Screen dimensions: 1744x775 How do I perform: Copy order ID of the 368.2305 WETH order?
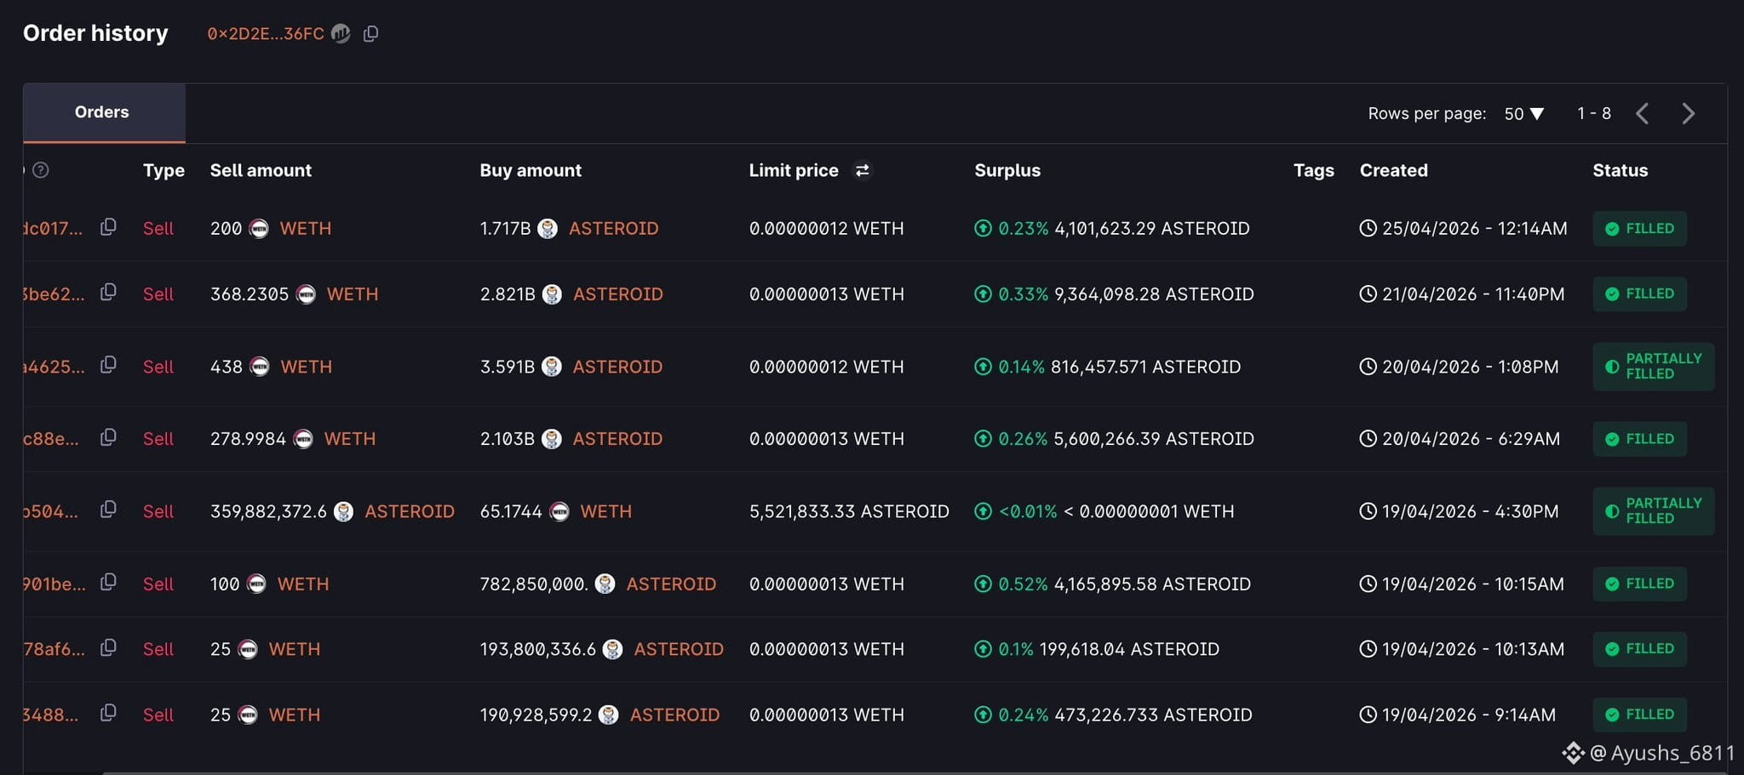click(108, 293)
